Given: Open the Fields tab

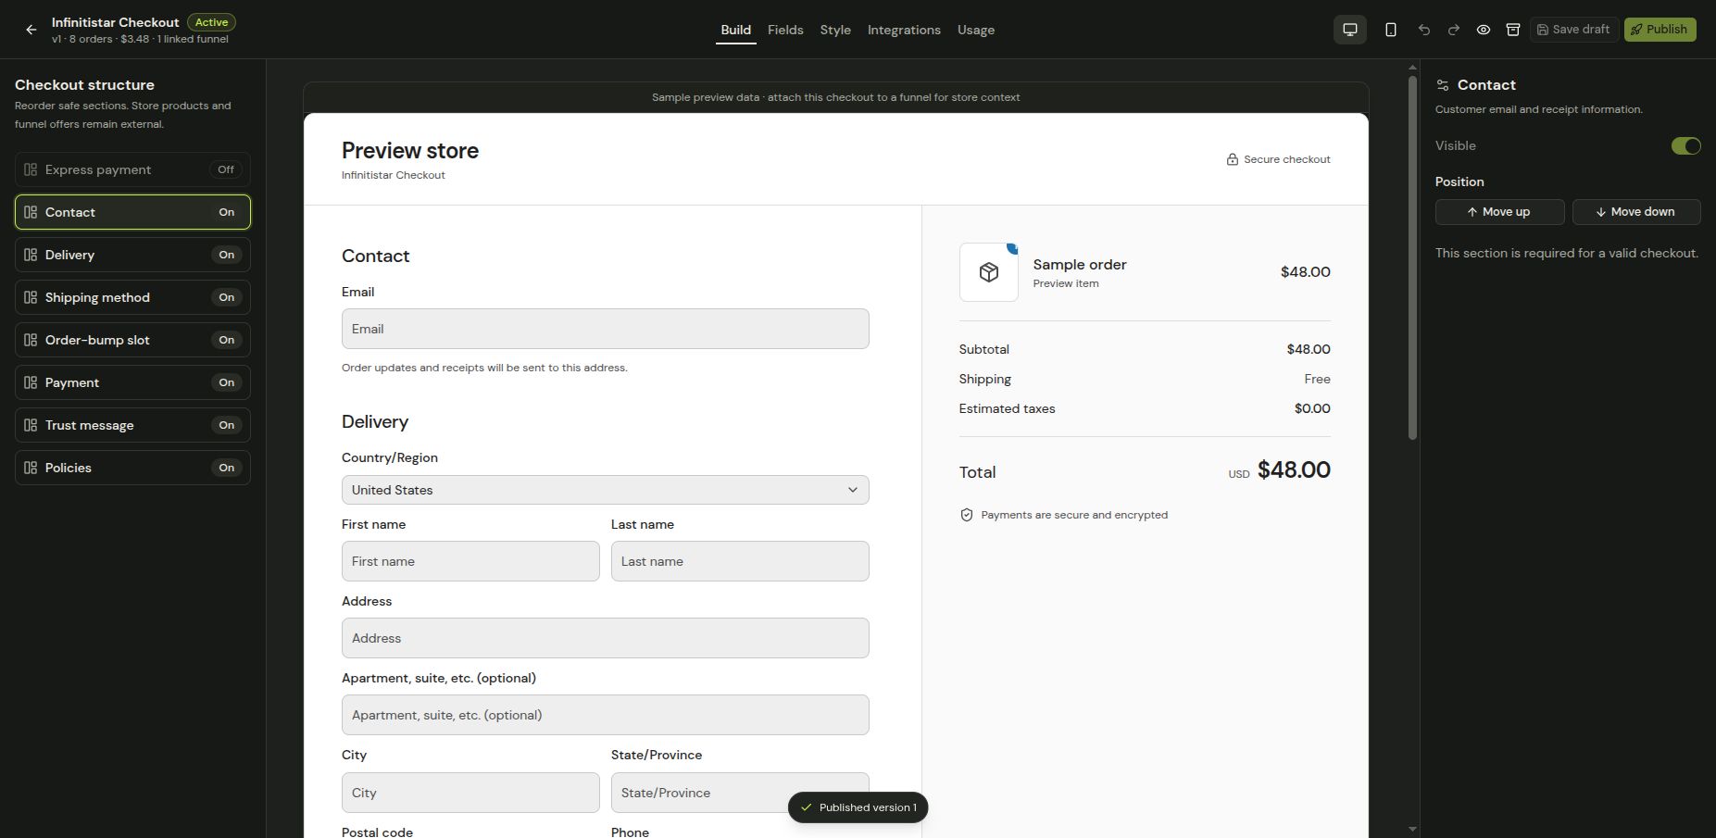Looking at the screenshot, I should pos(785,30).
